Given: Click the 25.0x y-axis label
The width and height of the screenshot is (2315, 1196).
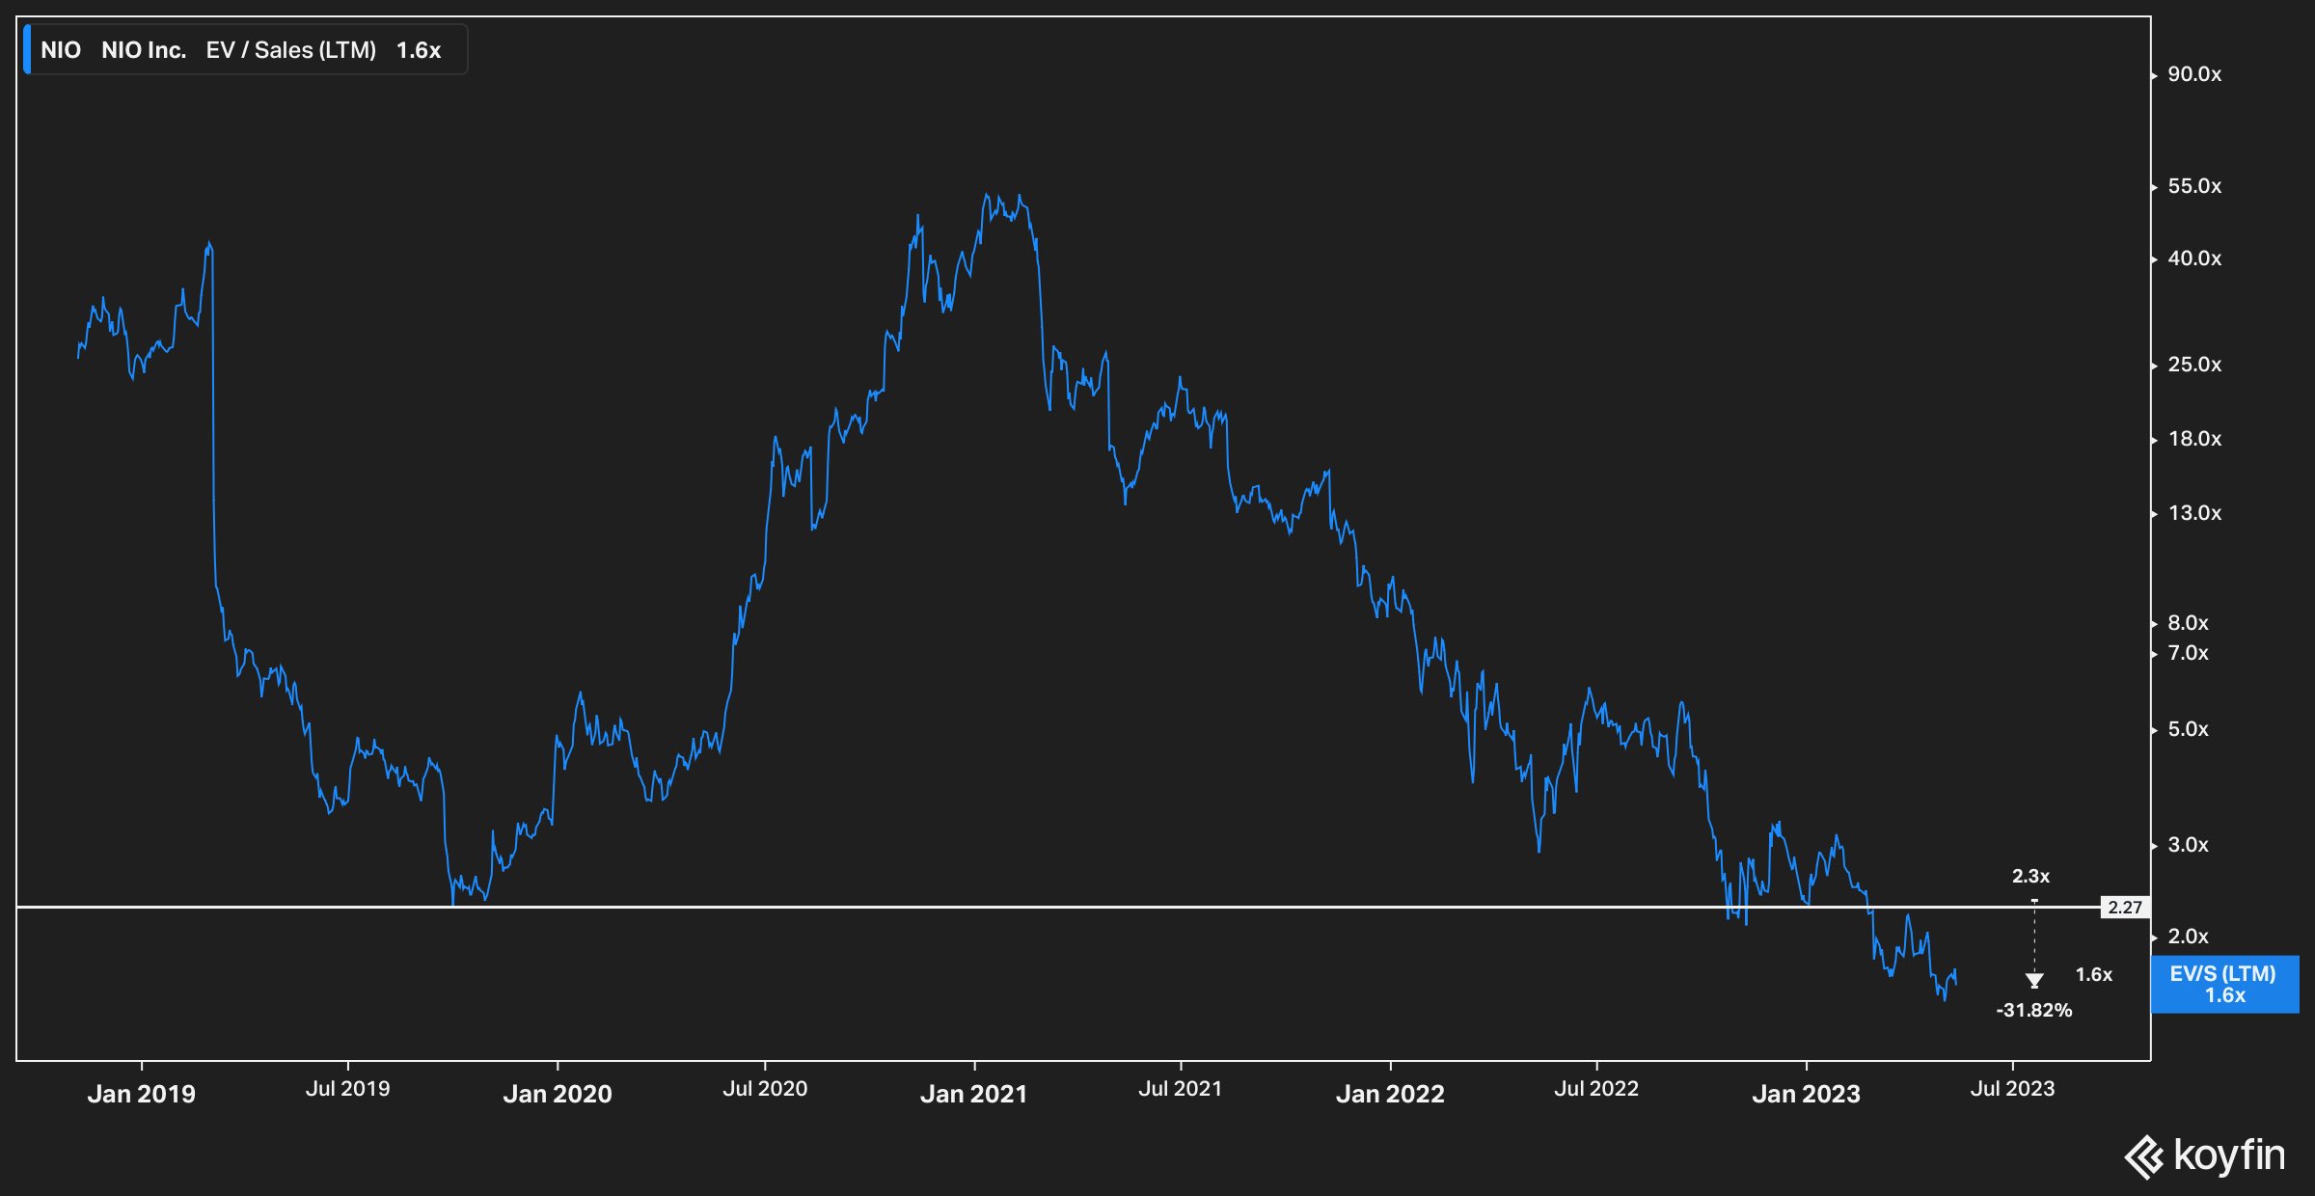Looking at the screenshot, I should 2194,365.
